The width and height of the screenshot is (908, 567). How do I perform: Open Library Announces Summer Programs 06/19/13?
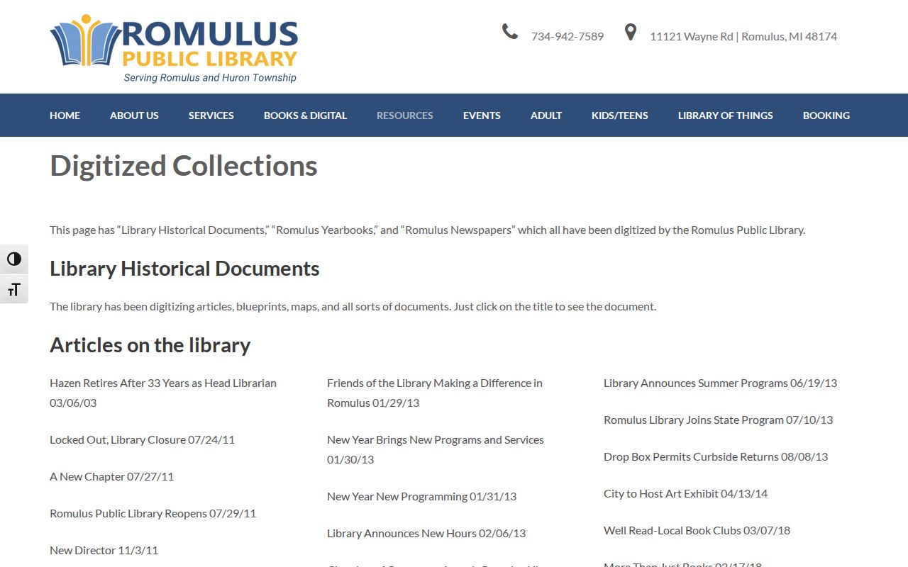720,383
